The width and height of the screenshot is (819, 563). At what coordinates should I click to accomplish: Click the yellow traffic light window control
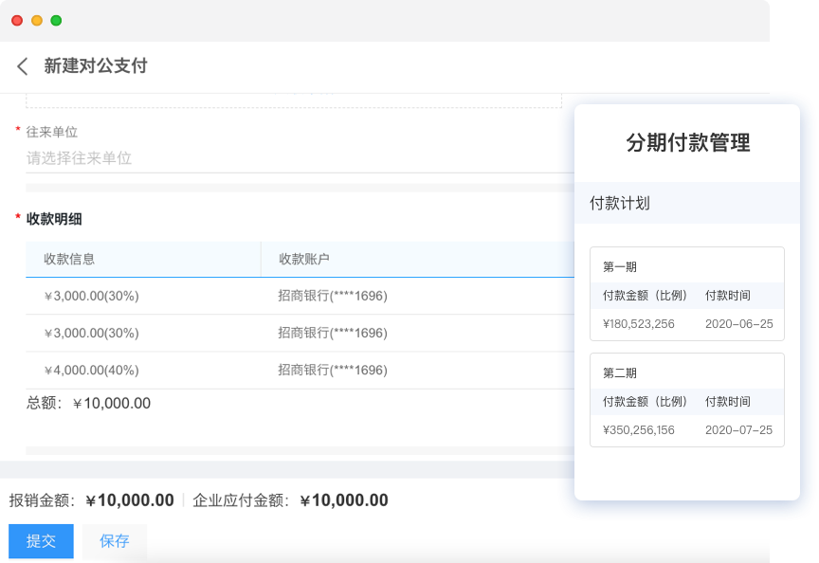[36, 18]
